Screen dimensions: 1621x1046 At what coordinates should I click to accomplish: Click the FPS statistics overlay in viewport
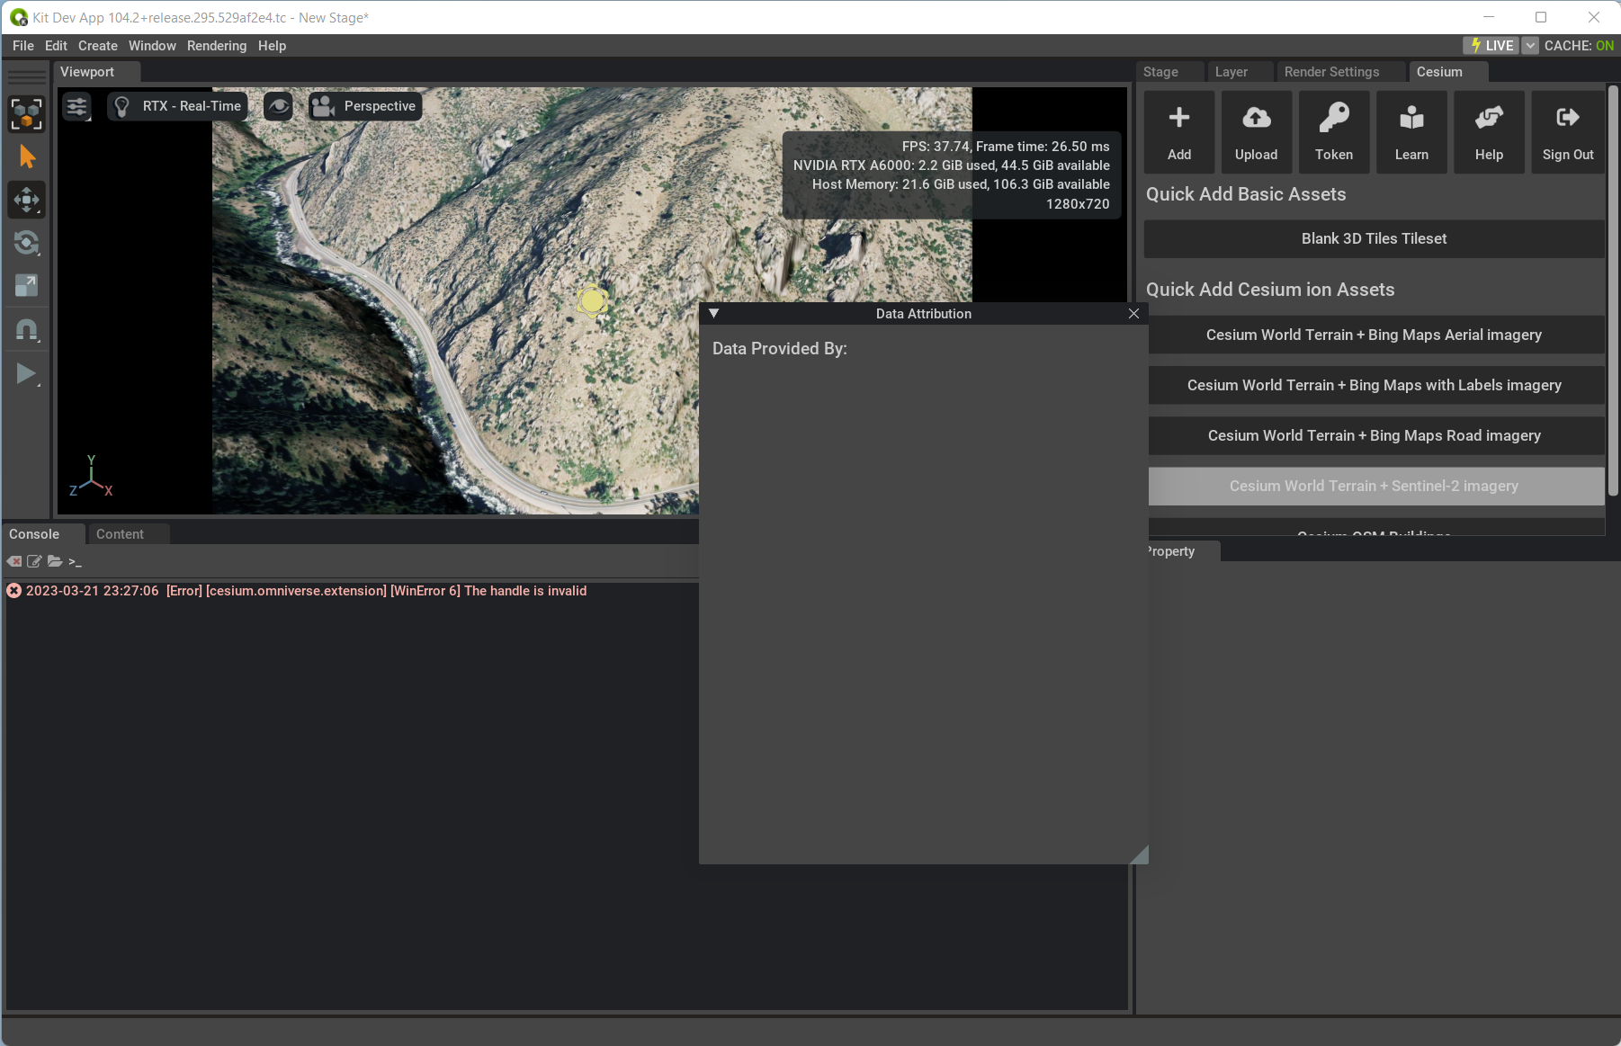click(x=952, y=175)
